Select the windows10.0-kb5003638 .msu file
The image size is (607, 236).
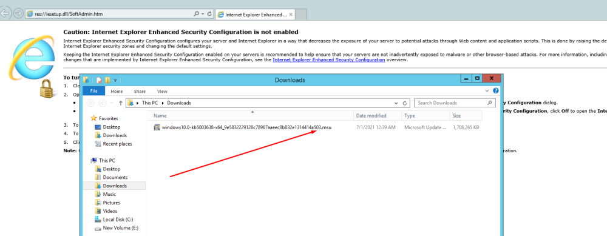(247, 127)
